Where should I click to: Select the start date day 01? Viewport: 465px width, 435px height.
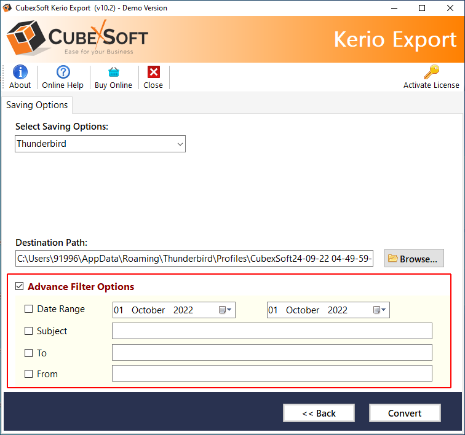(x=119, y=310)
